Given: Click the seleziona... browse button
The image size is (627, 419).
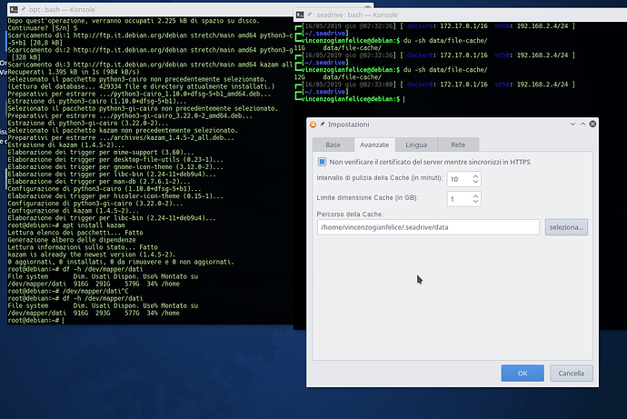Looking at the screenshot, I should point(566,227).
